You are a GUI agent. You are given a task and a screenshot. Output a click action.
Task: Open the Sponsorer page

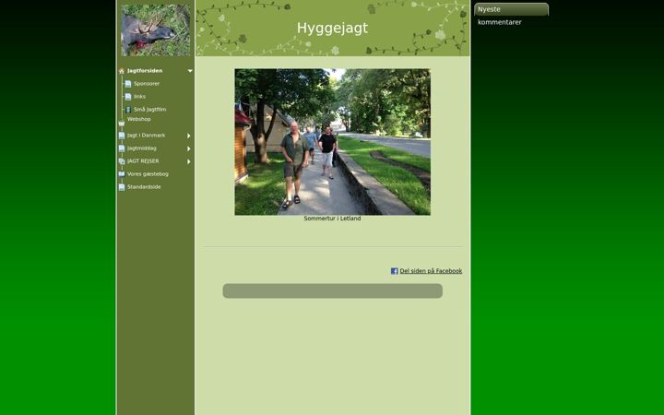pos(147,83)
